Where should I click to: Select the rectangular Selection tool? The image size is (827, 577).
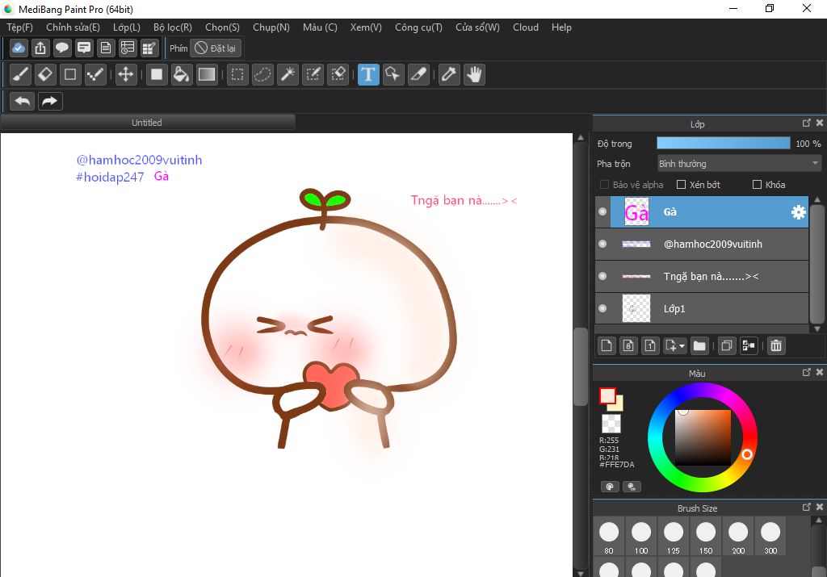[237, 74]
